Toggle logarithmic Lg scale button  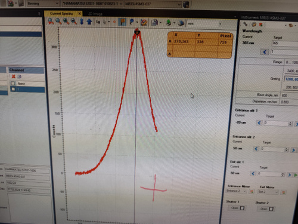[x=98, y=22]
